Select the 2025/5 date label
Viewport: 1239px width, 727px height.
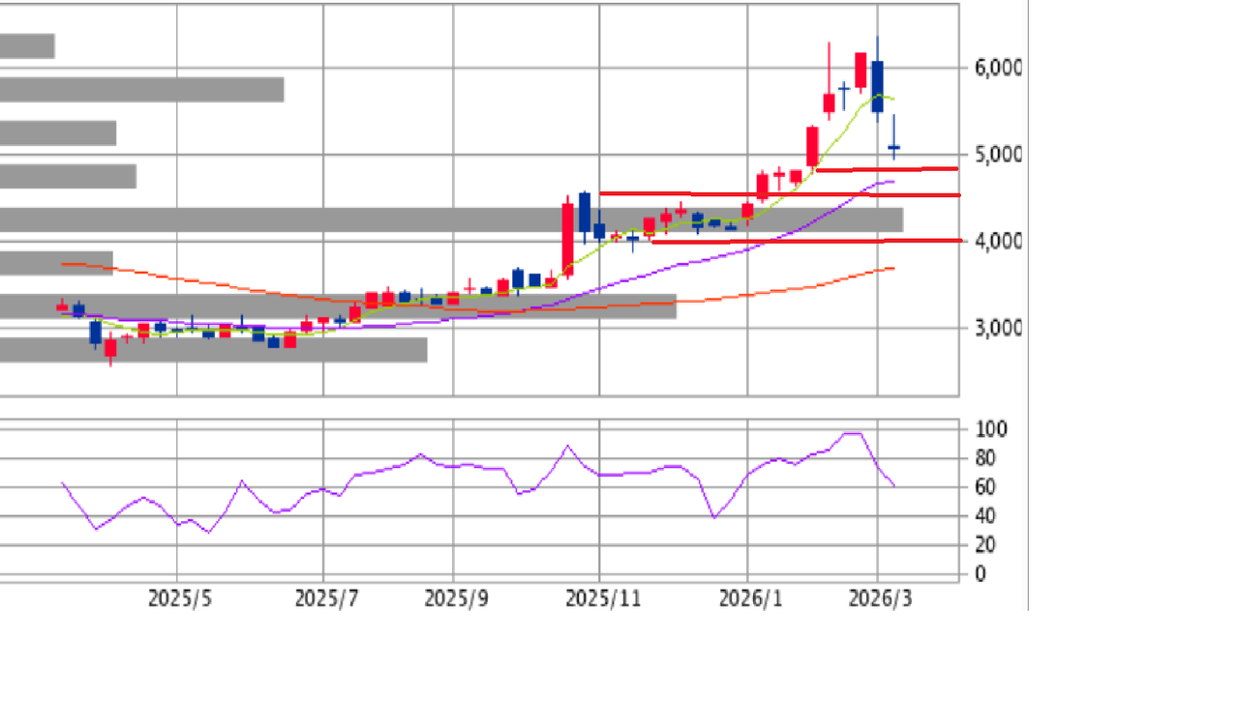point(179,599)
